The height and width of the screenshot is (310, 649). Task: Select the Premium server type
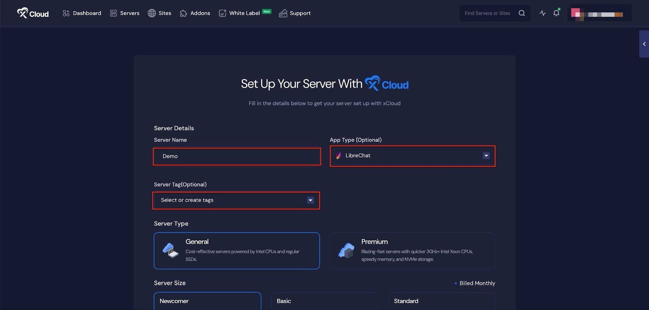click(412, 251)
